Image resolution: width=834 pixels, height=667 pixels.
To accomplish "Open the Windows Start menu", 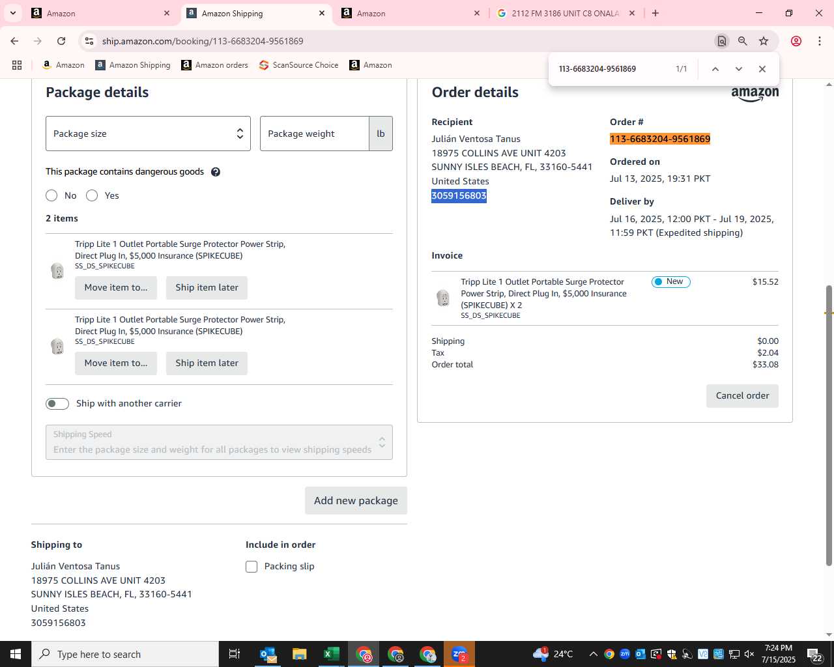I will [16, 654].
